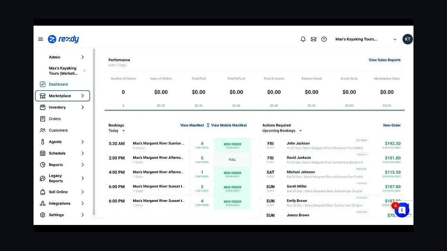Open John Jackson's upcoming booking
This screenshot has height=251, width=447.
click(x=298, y=143)
